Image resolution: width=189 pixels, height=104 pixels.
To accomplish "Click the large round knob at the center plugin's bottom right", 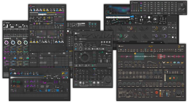I will click(108, 80).
